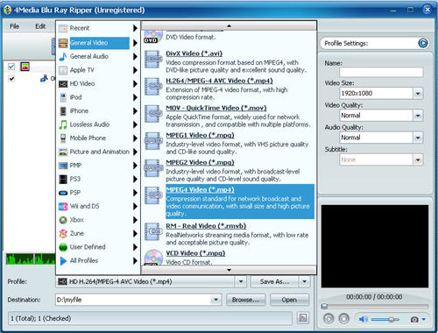Click the Mobile Phone category icon
The height and width of the screenshot is (333, 438).
point(63,138)
